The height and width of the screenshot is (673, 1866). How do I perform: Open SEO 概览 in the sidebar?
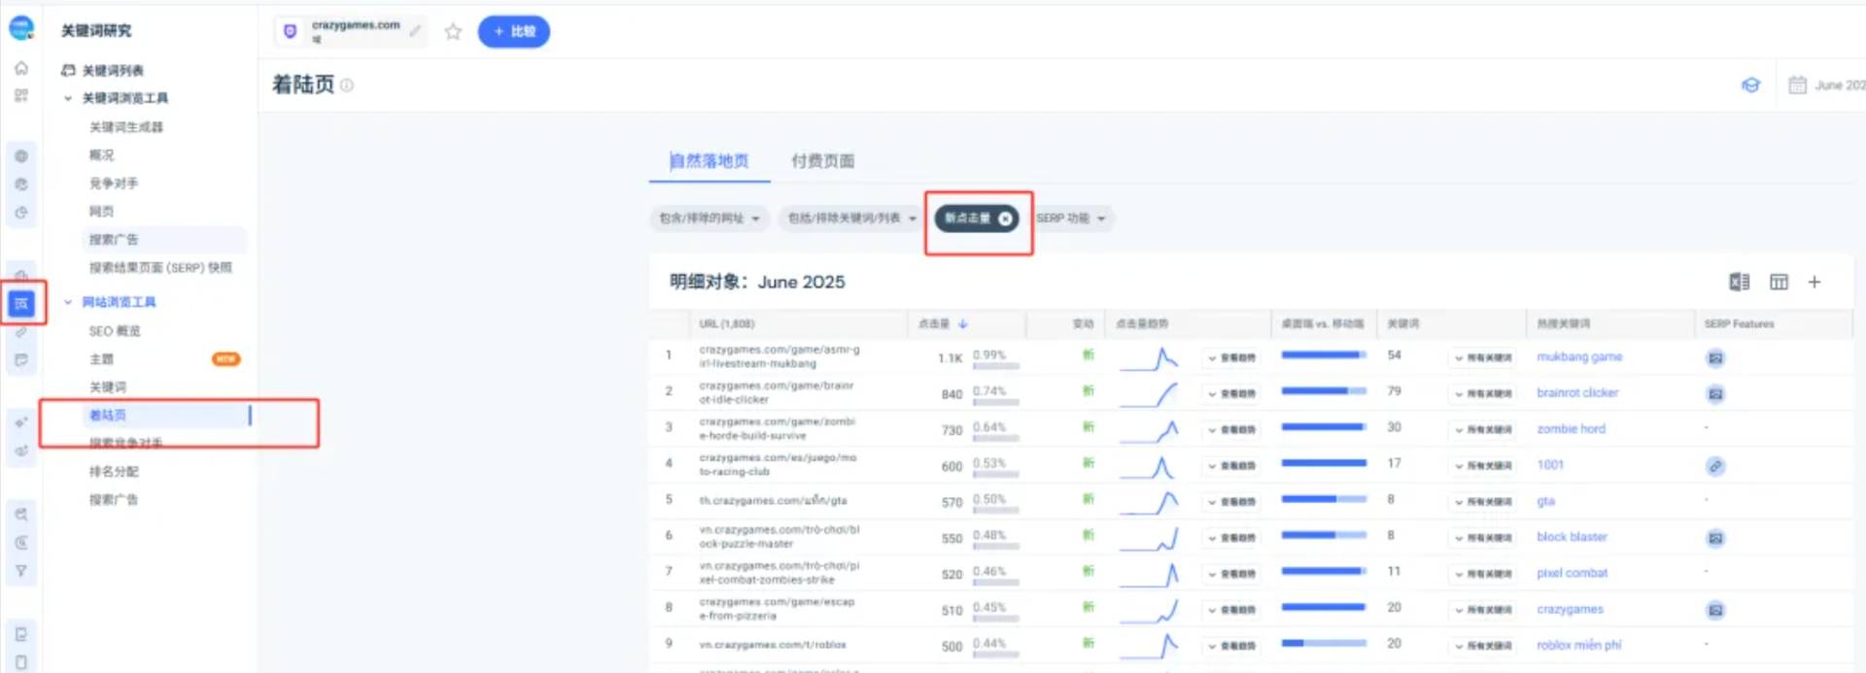pyautogui.click(x=115, y=331)
